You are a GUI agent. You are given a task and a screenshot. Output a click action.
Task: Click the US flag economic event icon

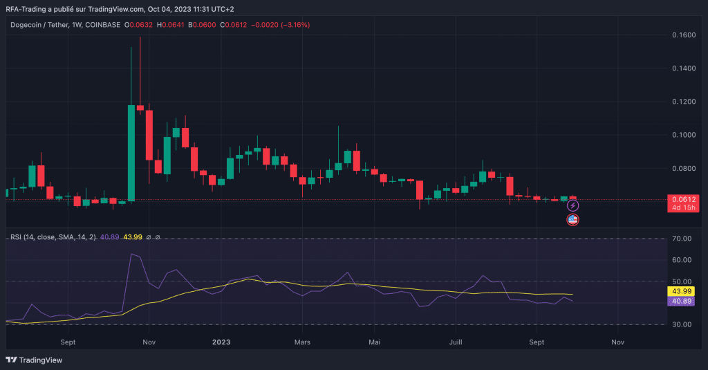pos(572,220)
